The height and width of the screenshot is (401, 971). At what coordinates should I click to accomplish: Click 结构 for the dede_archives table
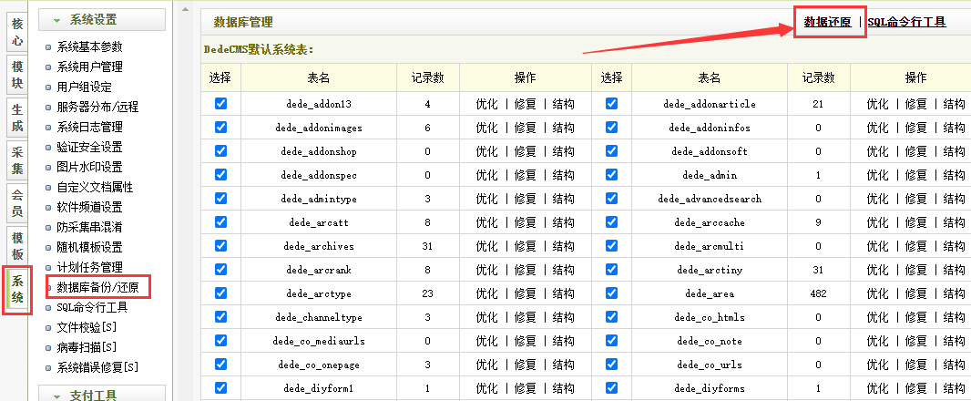tap(563, 246)
